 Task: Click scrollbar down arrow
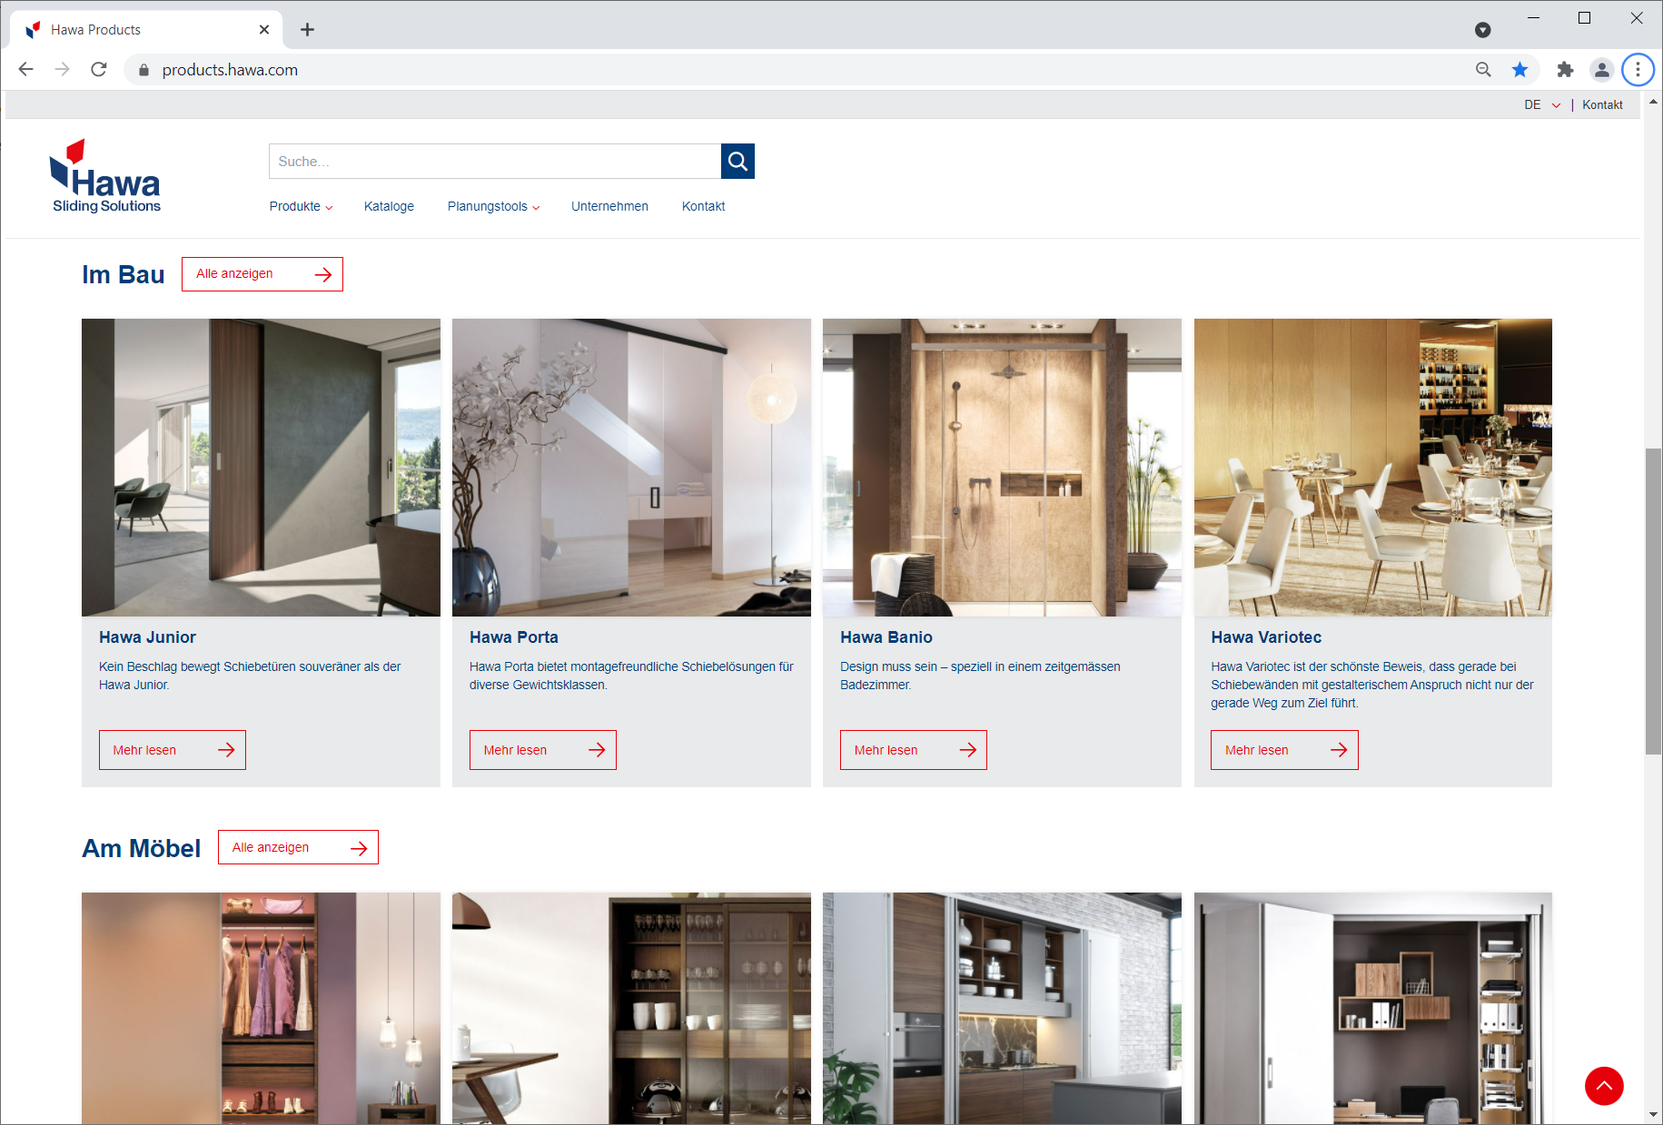click(1653, 1115)
